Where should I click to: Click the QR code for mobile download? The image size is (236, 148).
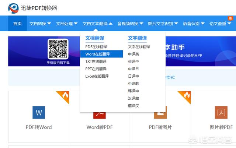tap(58, 49)
